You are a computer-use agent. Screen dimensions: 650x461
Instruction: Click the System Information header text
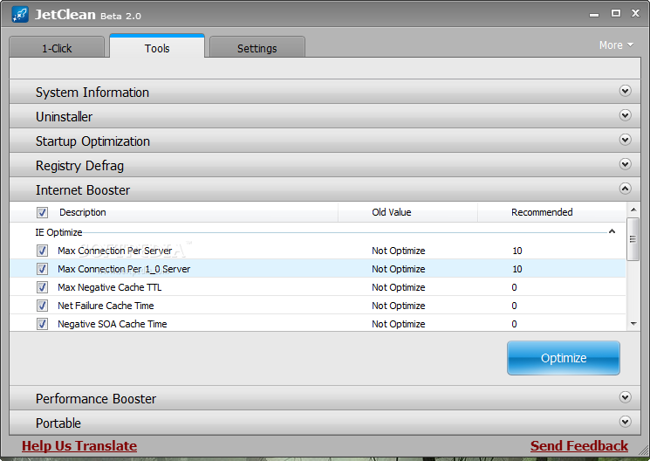click(x=92, y=93)
